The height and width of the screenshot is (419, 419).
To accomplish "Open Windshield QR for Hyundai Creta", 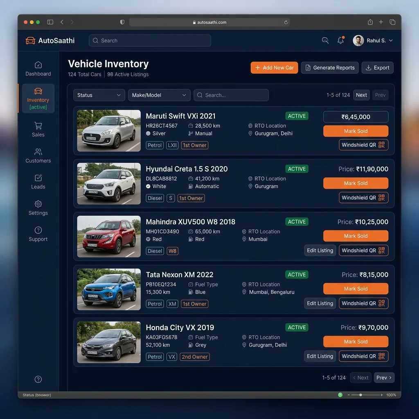I will [x=363, y=198].
